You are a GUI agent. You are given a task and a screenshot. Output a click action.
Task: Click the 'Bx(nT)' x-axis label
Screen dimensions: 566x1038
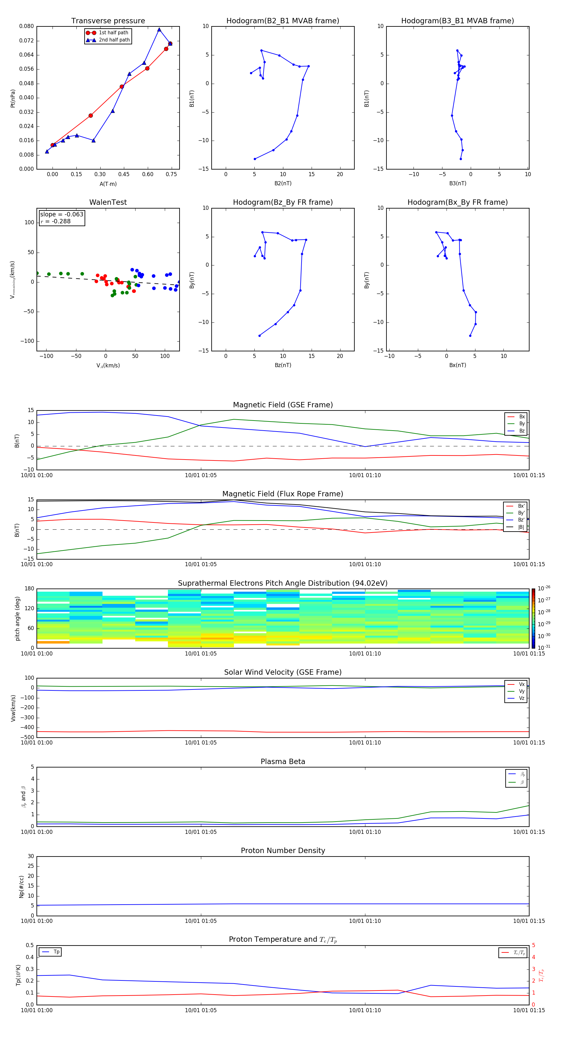(x=458, y=366)
